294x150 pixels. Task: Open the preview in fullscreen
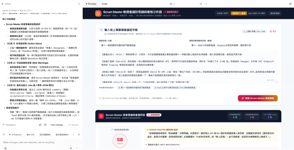[206, 4]
